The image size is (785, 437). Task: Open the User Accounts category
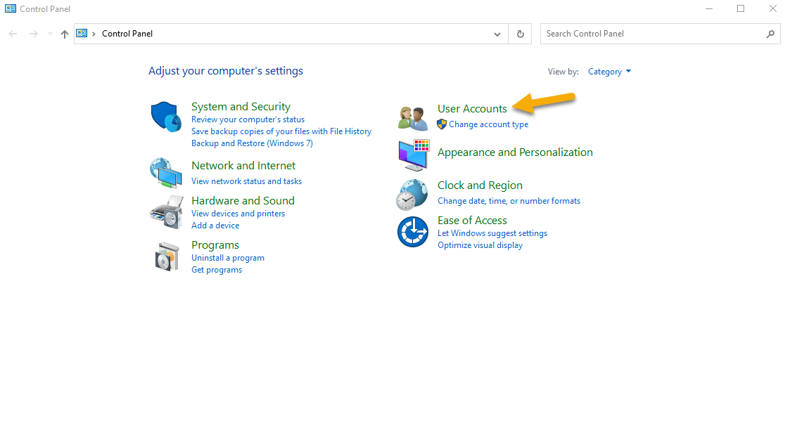tap(472, 109)
